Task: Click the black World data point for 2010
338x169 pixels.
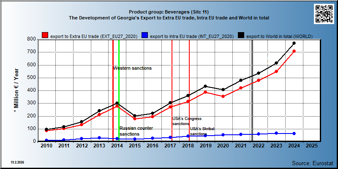Action: tap(46, 129)
